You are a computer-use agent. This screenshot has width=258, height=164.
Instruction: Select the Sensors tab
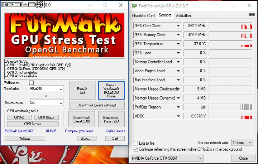165,15
